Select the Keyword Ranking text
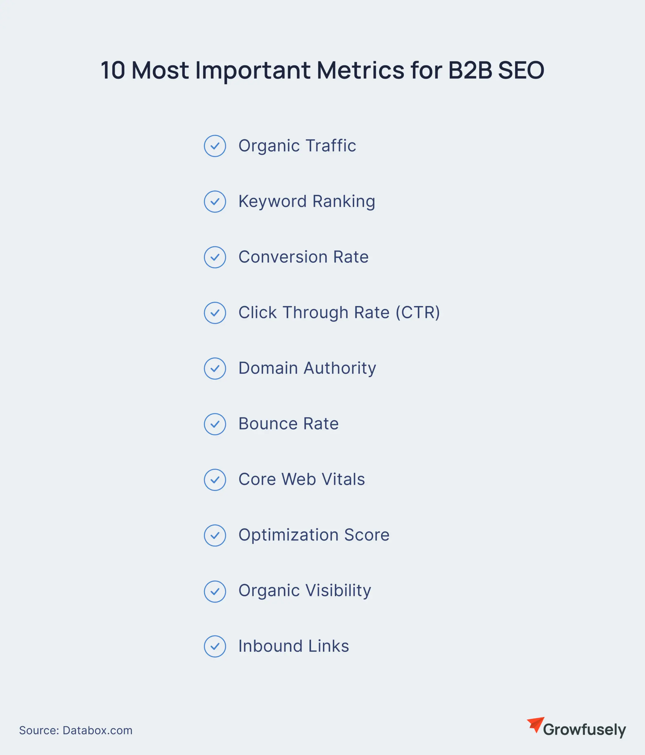The image size is (645, 755). [x=307, y=201]
